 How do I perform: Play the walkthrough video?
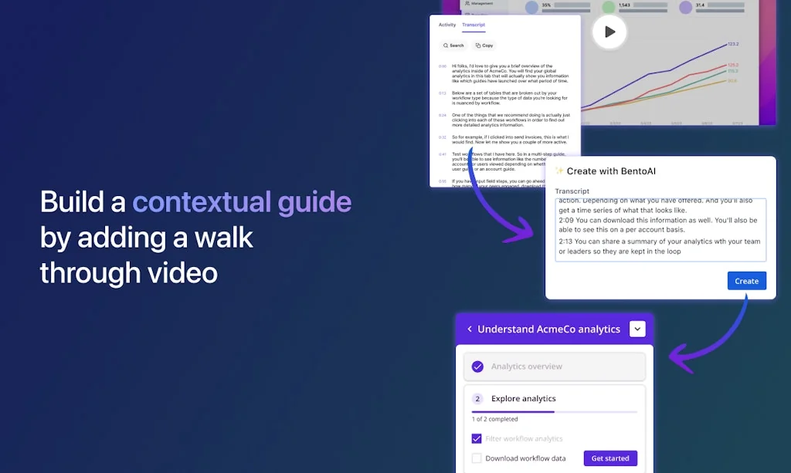click(609, 32)
